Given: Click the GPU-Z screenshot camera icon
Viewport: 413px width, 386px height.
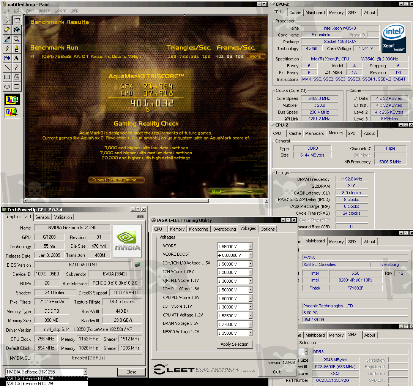Looking at the screenshot, I should 140,217.
